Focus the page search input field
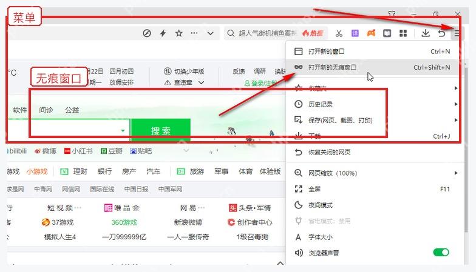This screenshot has height=272, width=476. [68, 130]
